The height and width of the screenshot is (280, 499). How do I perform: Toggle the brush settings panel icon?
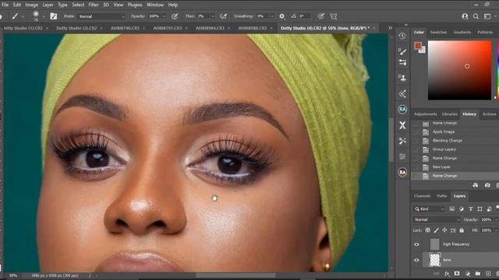pyautogui.click(x=54, y=16)
